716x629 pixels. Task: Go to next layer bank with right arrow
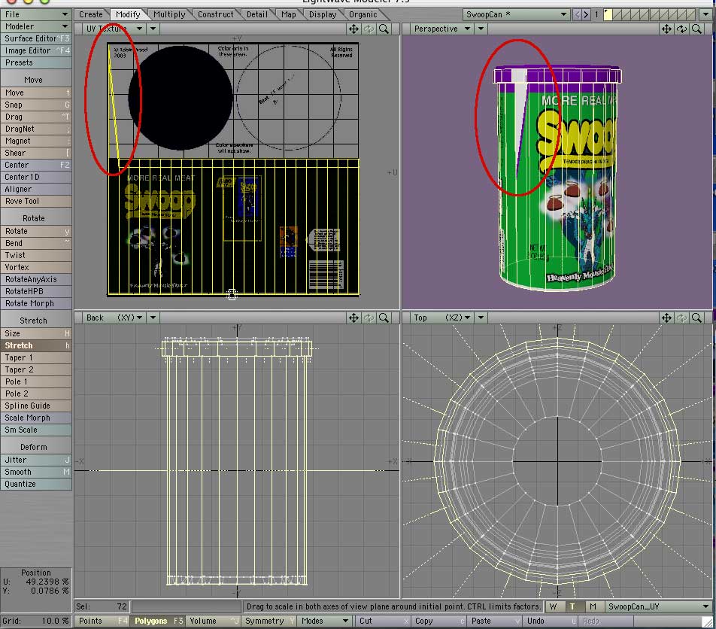587,14
